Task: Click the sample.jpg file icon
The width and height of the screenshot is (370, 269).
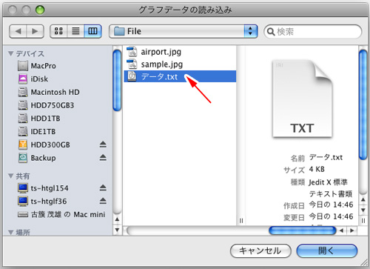Action: [132, 64]
